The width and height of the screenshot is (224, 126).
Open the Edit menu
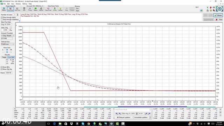8,4
